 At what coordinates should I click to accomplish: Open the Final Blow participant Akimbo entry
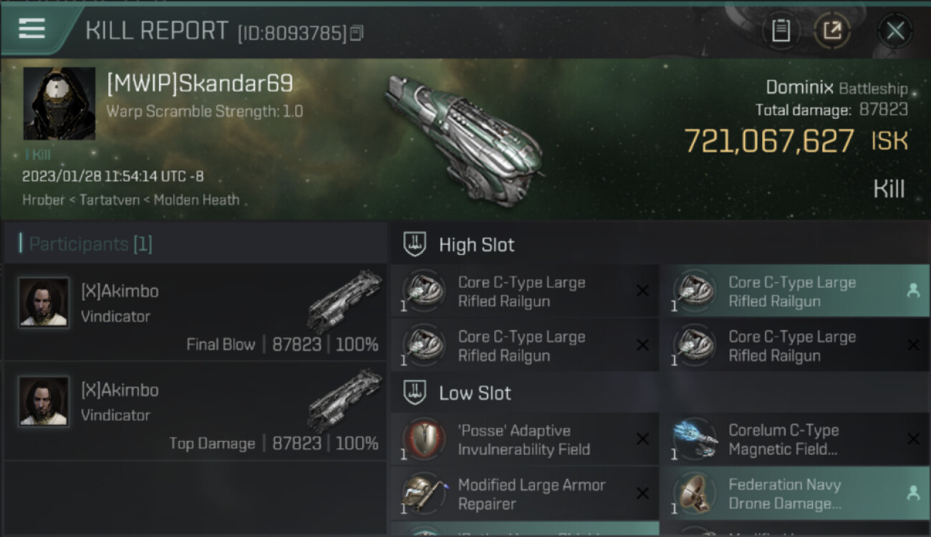pos(196,312)
